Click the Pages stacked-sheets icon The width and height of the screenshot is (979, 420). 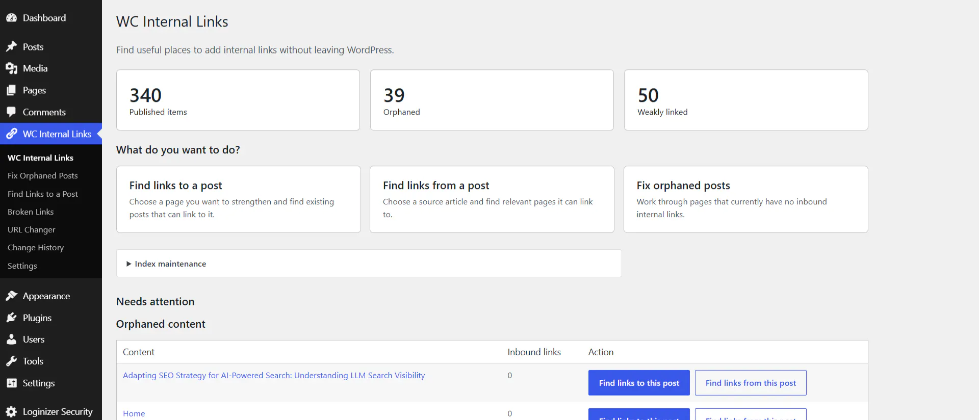[x=11, y=90]
